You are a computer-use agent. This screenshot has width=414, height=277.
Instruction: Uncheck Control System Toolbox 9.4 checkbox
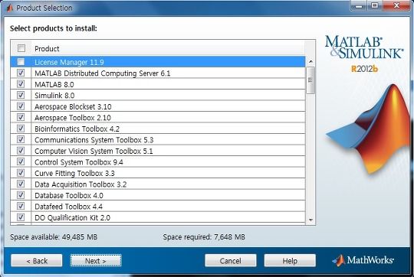pyautogui.click(x=21, y=161)
